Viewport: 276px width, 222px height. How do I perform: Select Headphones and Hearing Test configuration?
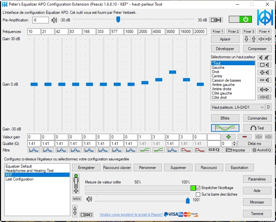[x=37, y=171]
